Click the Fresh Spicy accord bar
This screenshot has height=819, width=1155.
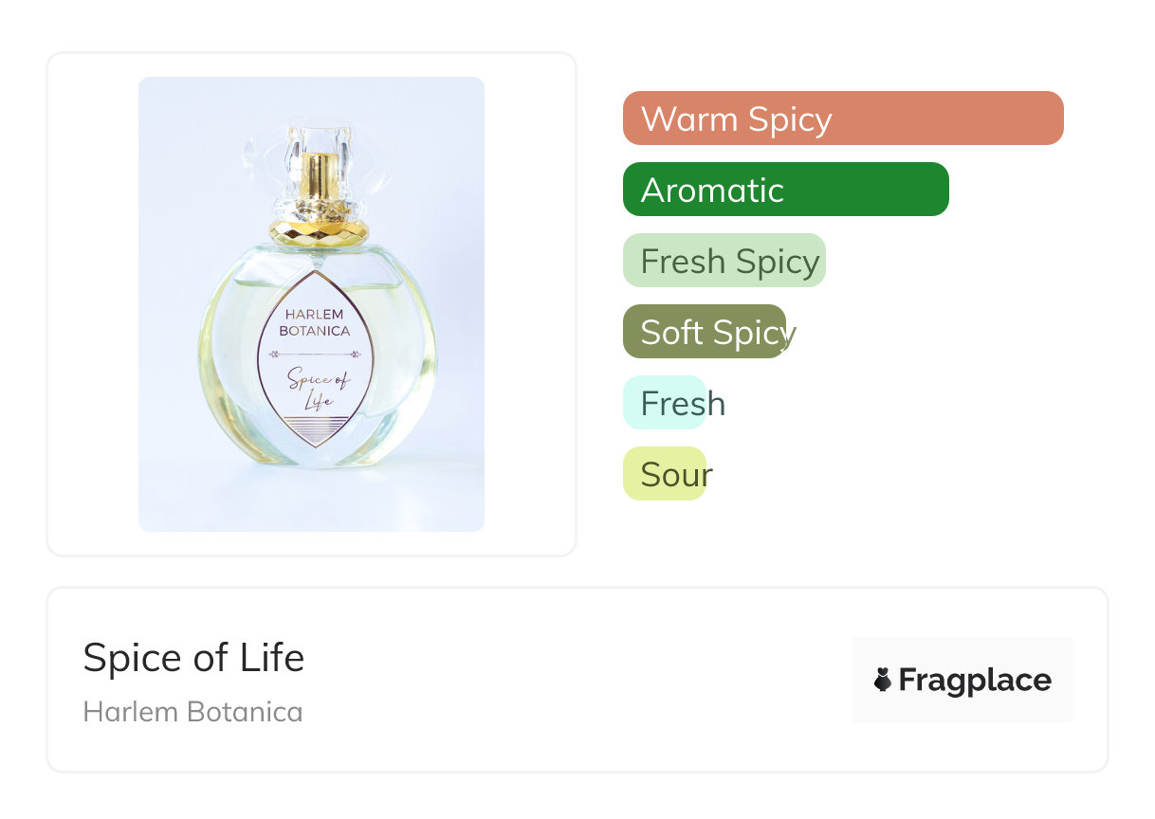[724, 261]
